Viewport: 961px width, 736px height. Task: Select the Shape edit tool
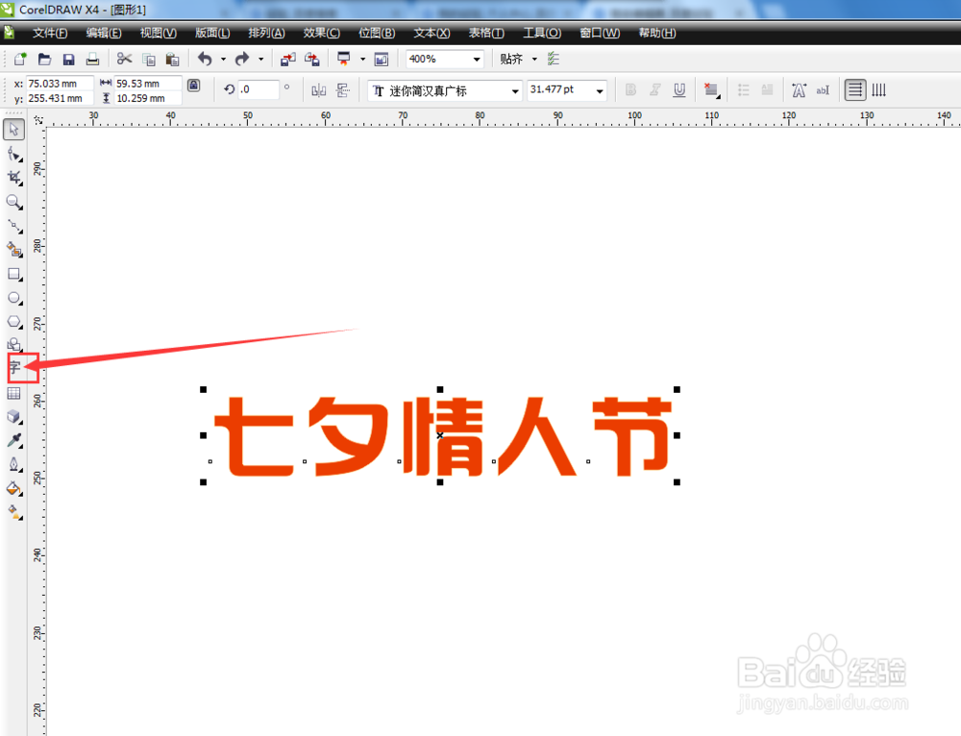tap(14, 154)
